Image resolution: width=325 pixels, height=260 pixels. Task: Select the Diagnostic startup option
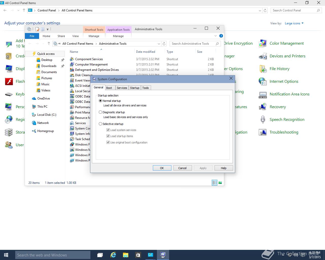(x=100, y=112)
